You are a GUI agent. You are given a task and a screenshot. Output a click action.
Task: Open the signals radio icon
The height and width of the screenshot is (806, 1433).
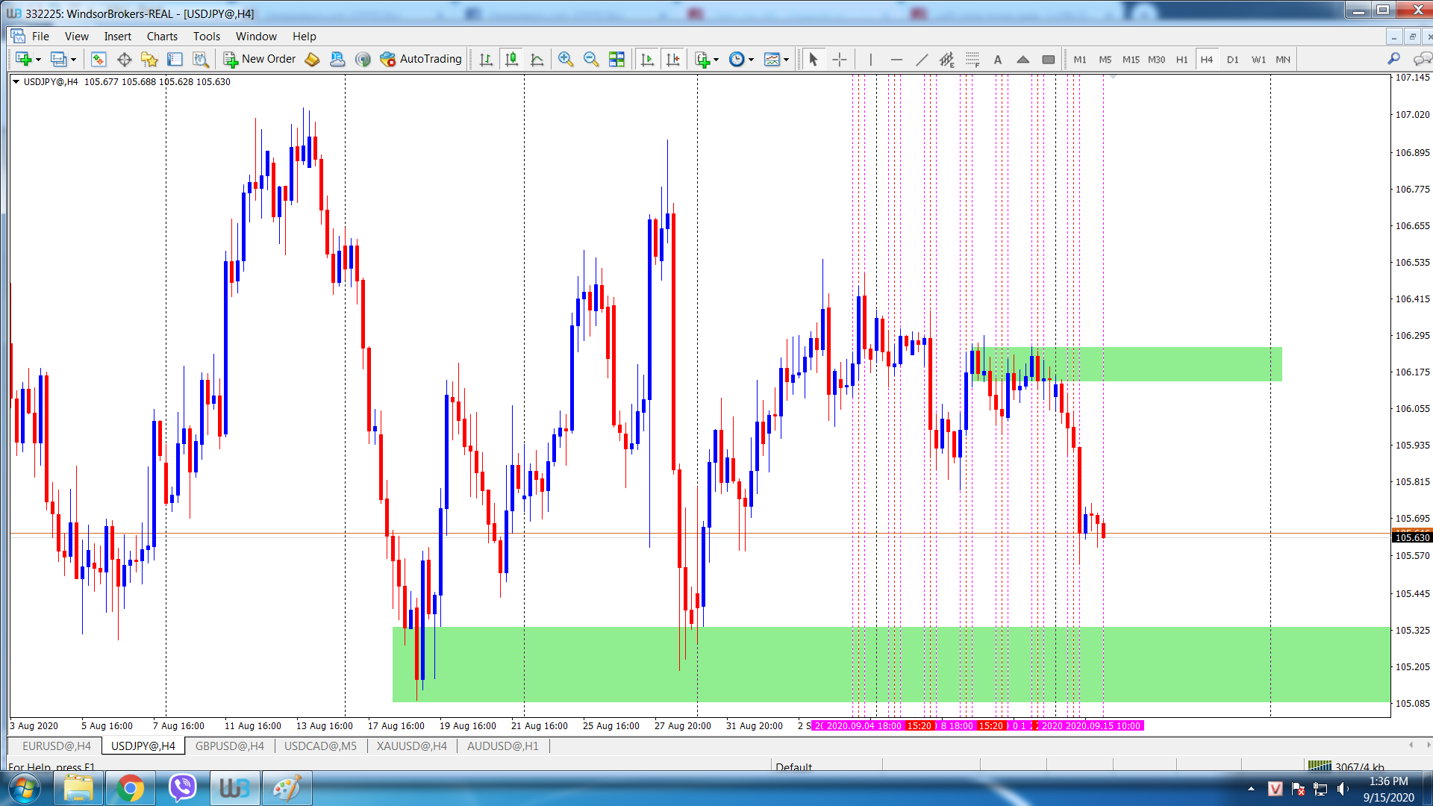[x=363, y=59]
